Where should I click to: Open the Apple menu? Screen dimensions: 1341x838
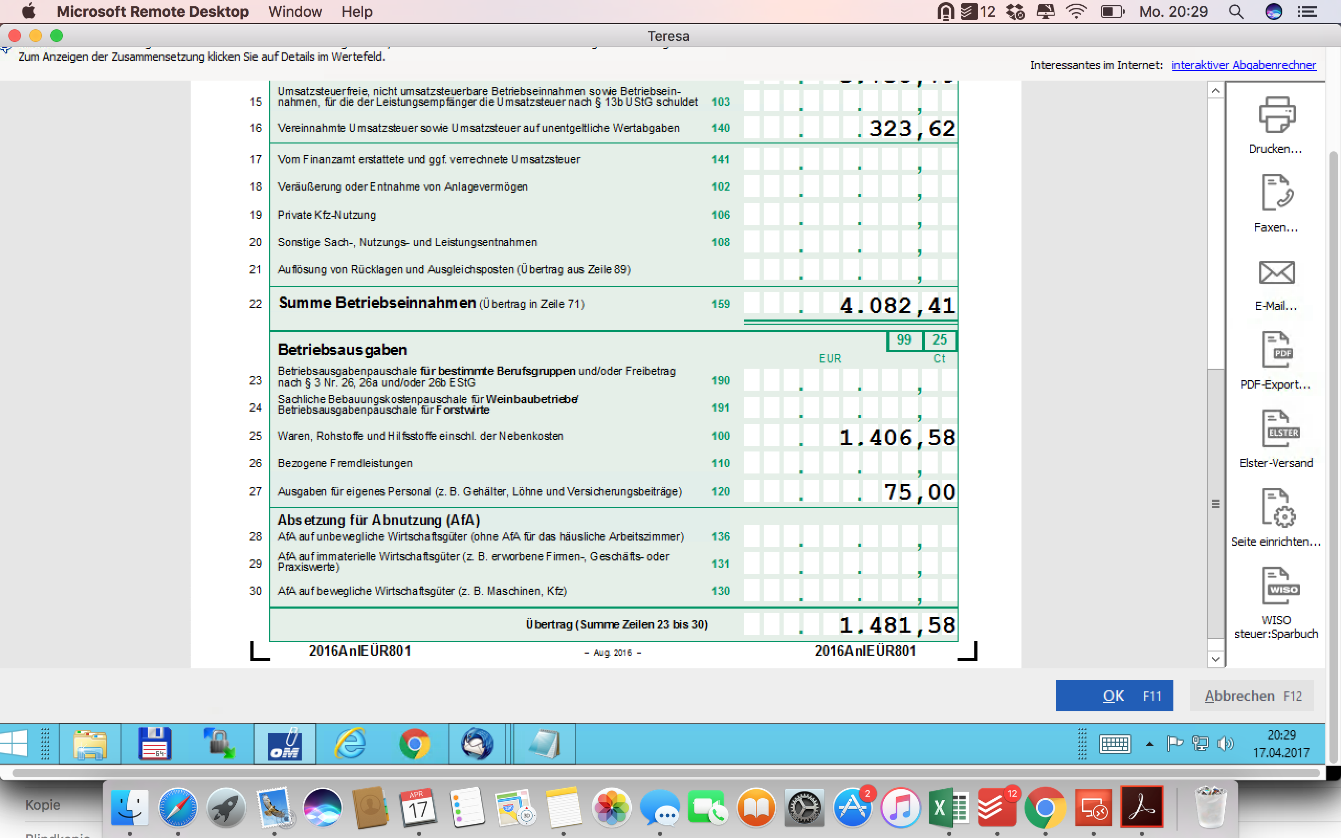point(28,11)
